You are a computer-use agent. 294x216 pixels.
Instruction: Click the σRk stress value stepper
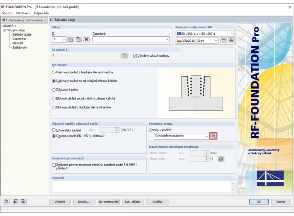click(117, 130)
